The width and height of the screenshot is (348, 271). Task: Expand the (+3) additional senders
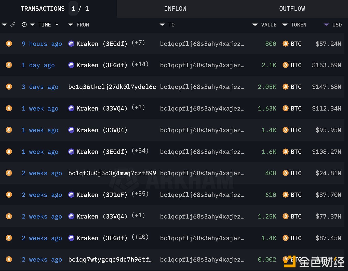(x=138, y=107)
